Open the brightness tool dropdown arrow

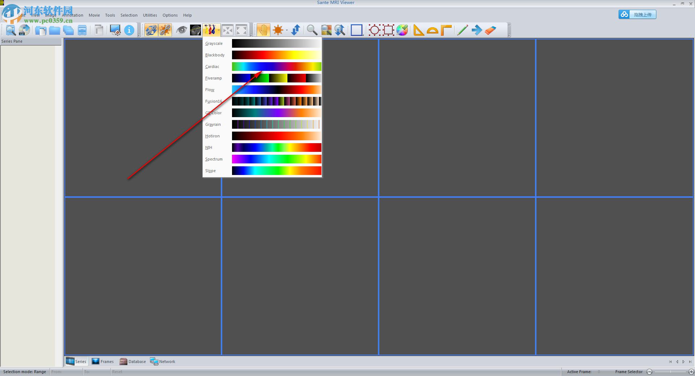pos(286,31)
